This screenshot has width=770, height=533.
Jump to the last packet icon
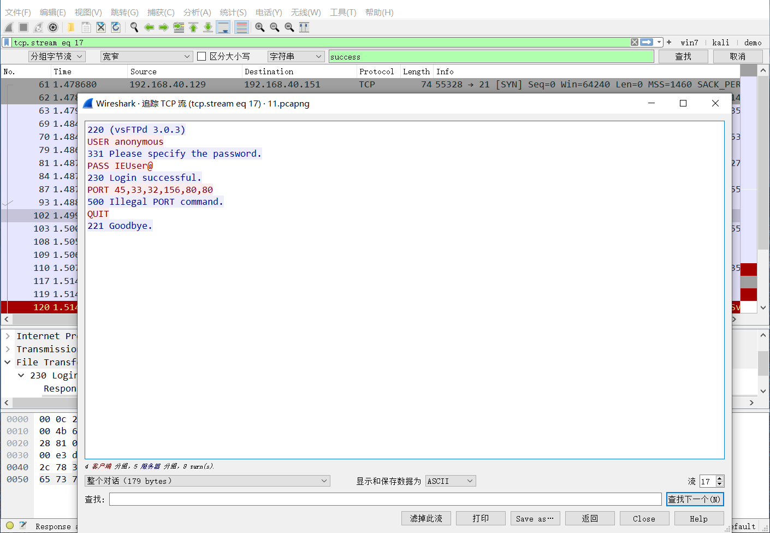[x=208, y=27]
